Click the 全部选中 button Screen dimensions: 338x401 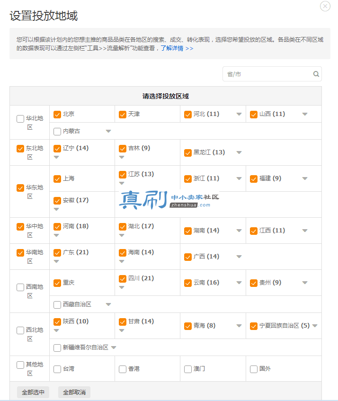33,392
